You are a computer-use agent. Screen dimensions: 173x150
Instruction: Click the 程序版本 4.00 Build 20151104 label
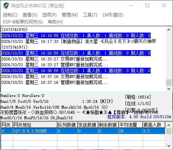click(139, 117)
